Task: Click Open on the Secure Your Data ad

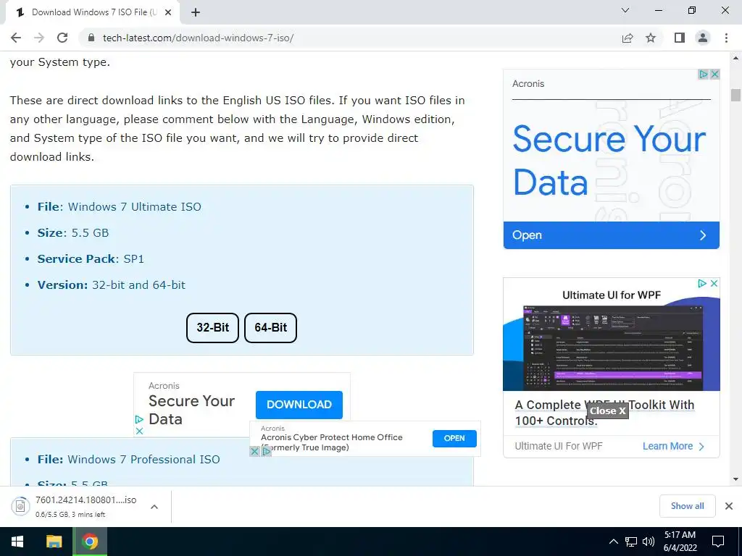Action: [612, 235]
